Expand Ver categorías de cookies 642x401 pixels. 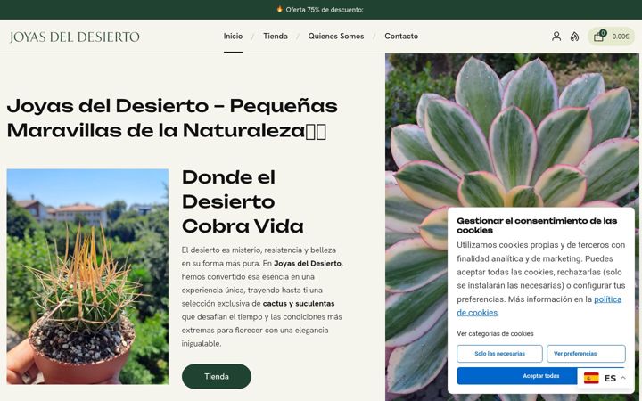point(495,333)
